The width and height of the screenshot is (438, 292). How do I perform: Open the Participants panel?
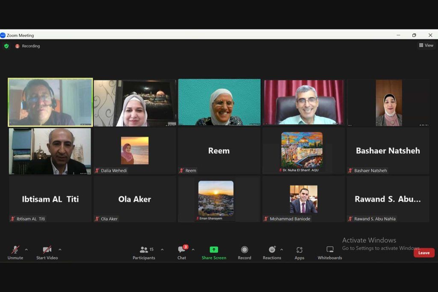click(144, 253)
